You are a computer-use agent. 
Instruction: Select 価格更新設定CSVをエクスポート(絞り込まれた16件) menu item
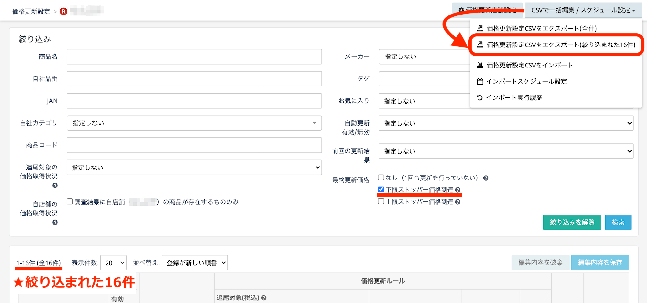pos(560,45)
